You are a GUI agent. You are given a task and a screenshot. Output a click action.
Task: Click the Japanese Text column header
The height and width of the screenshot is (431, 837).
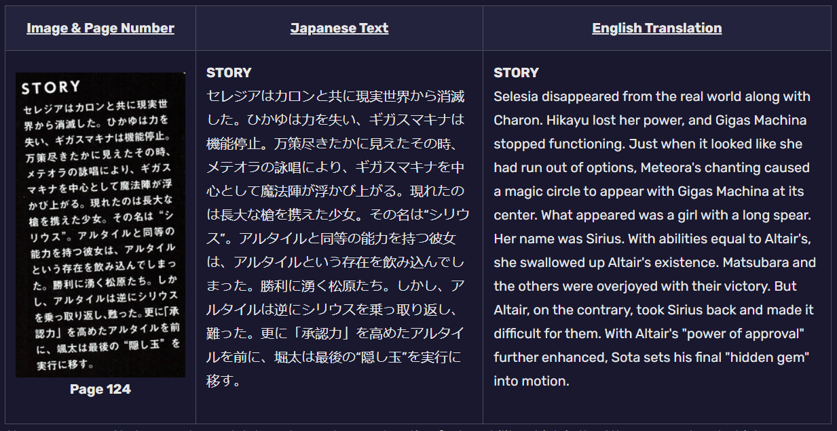click(339, 28)
